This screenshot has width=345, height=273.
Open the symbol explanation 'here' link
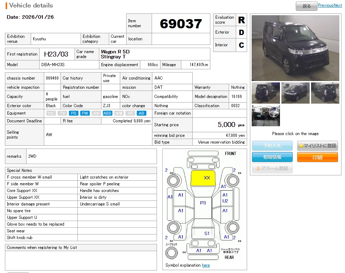pyautogui.click(x=206, y=265)
